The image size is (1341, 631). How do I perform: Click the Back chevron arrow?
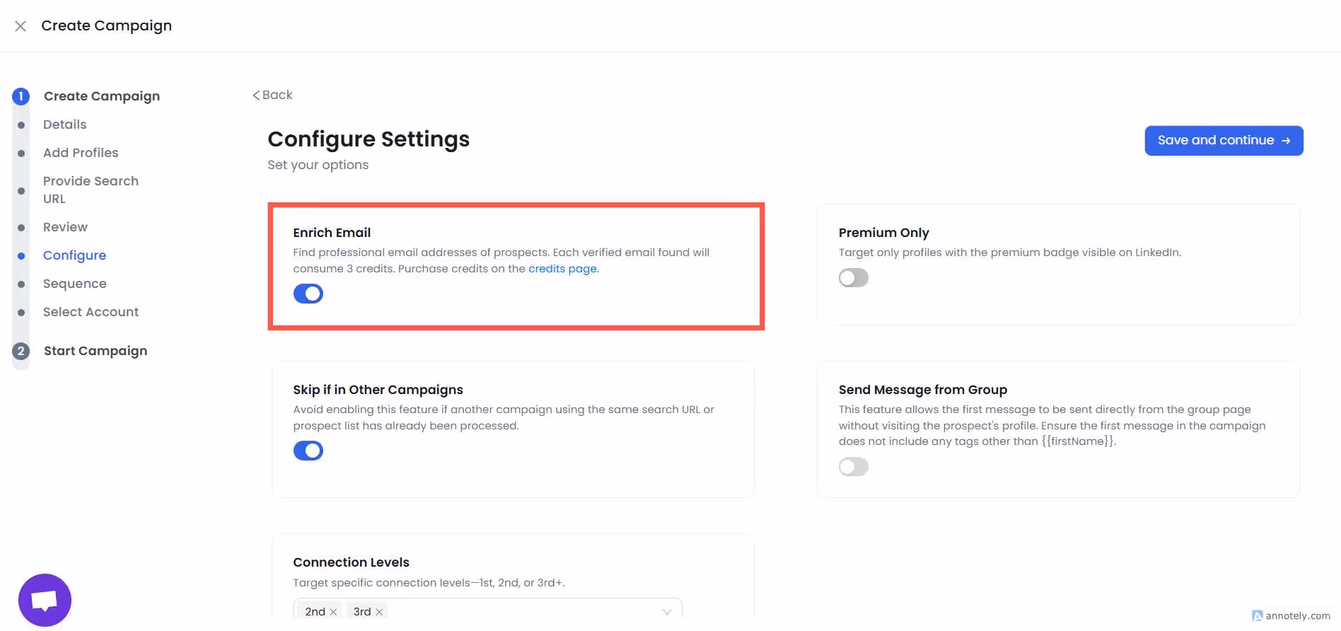(256, 94)
